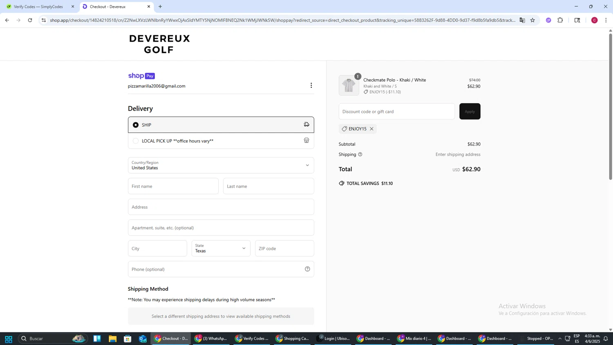The height and width of the screenshot is (345, 613).
Task: Click the page vertical scrollbar
Action: tap(611, 106)
